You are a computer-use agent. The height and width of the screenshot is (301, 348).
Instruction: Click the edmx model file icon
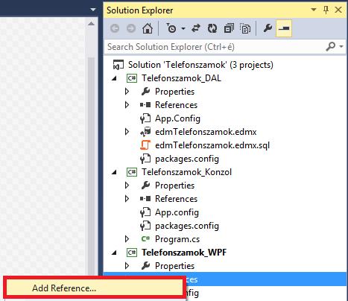point(145,132)
